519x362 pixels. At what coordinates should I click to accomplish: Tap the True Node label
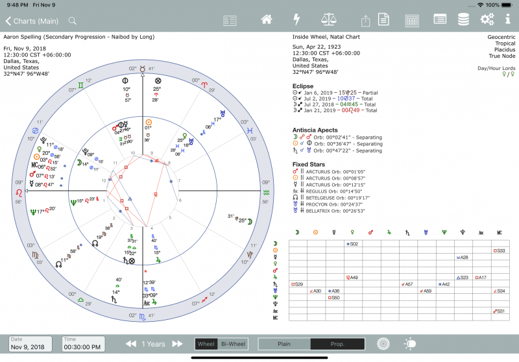501,56
